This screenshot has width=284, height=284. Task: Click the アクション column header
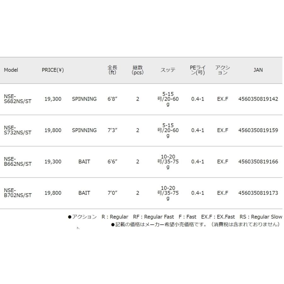(x=222, y=70)
